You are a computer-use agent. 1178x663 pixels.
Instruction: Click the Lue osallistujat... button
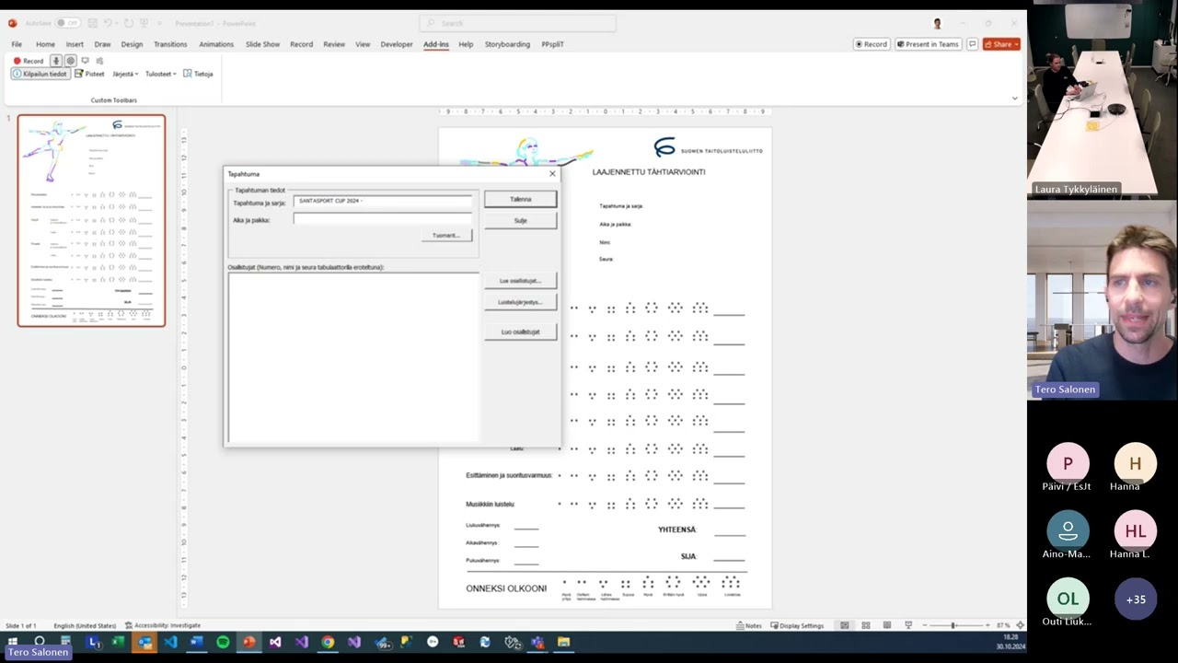(520, 281)
